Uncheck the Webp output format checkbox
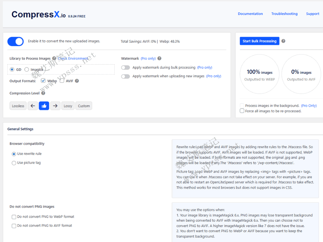Viewport: 323px width, 242px height. click(43, 81)
